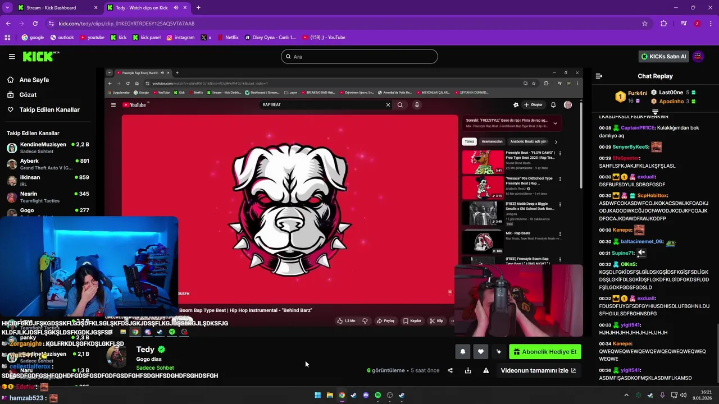The image size is (719, 404).
Task: Open ikinsan channel in sidebar
Action: point(48,180)
